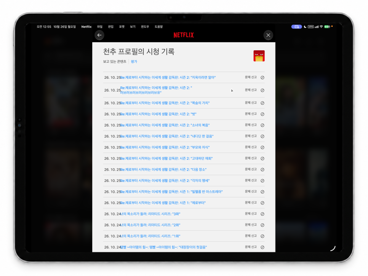Hide the "벗" episode from history
The height and width of the screenshot is (276, 368).
(262, 114)
